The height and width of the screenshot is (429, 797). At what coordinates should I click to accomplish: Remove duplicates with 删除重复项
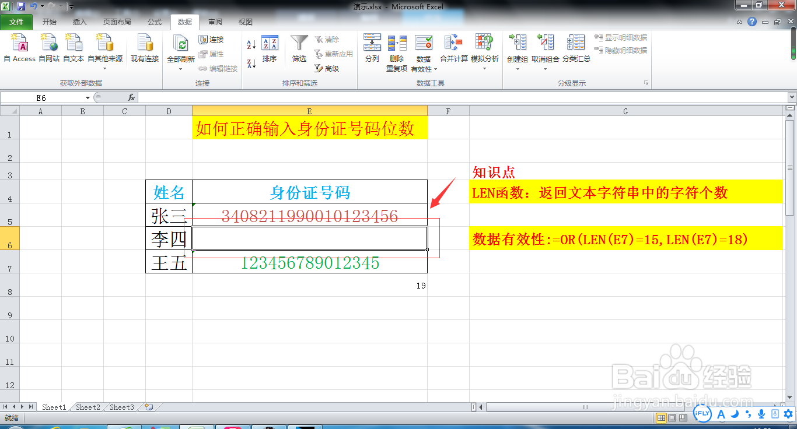397,50
